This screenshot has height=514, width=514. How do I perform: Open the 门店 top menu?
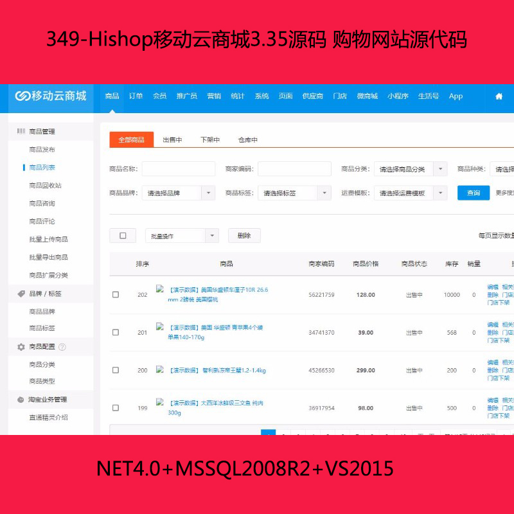point(340,96)
